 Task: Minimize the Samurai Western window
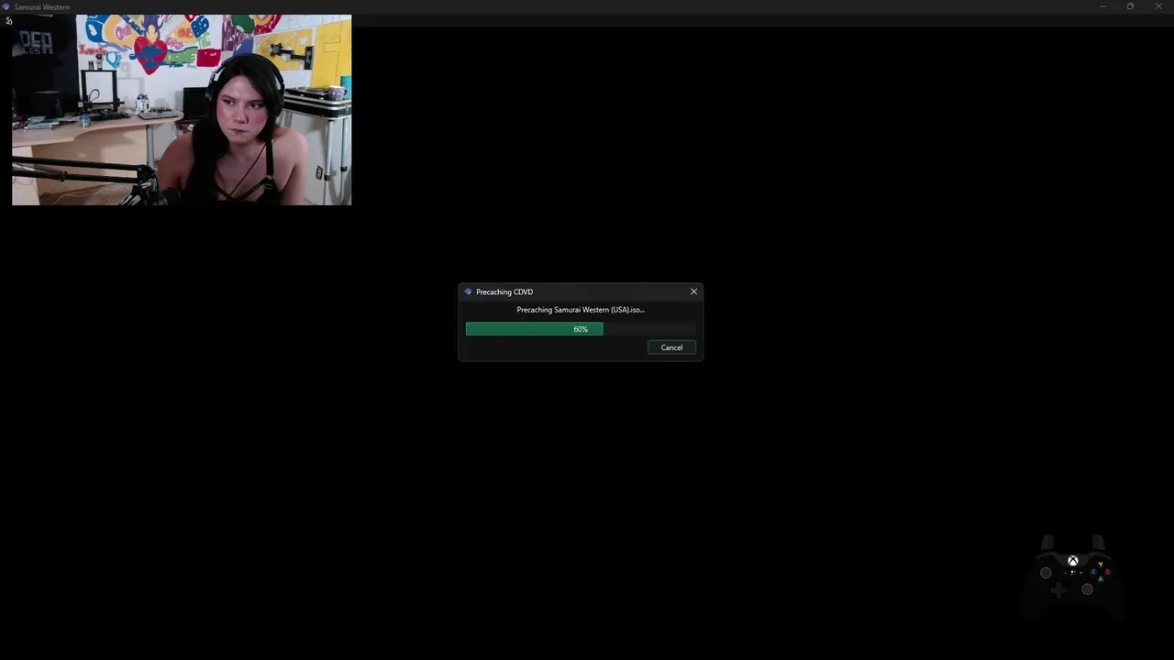pyautogui.click(x=1102, y=6)
